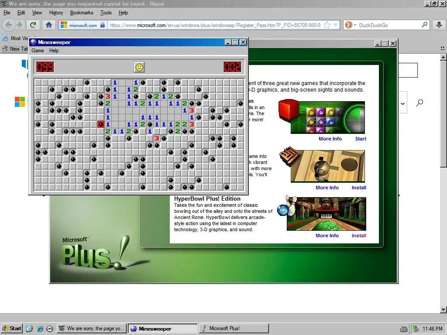Click Install for the labyrinth game
The width and height of the screenshot is (447, 335).
[x=359, y=188]
